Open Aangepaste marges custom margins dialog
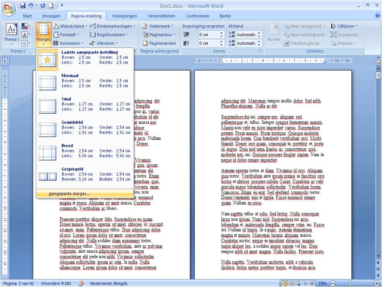The image size is (382, 287). [85, 193]
